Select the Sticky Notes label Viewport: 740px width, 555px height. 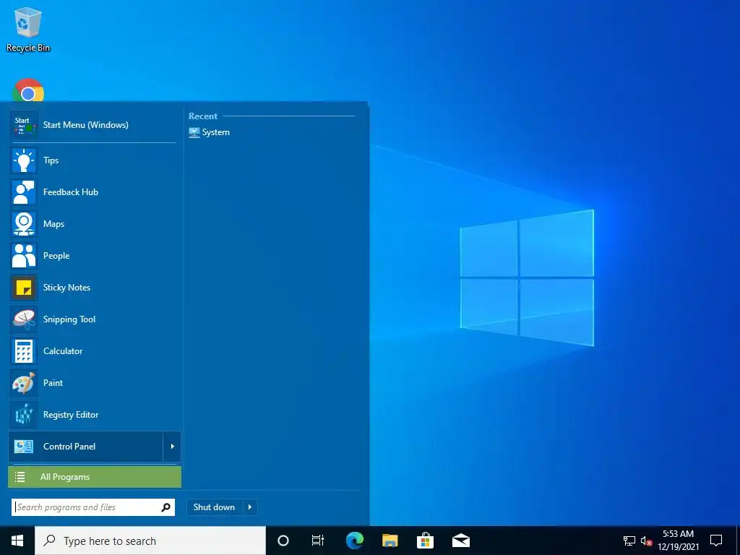tap(66, 288)
